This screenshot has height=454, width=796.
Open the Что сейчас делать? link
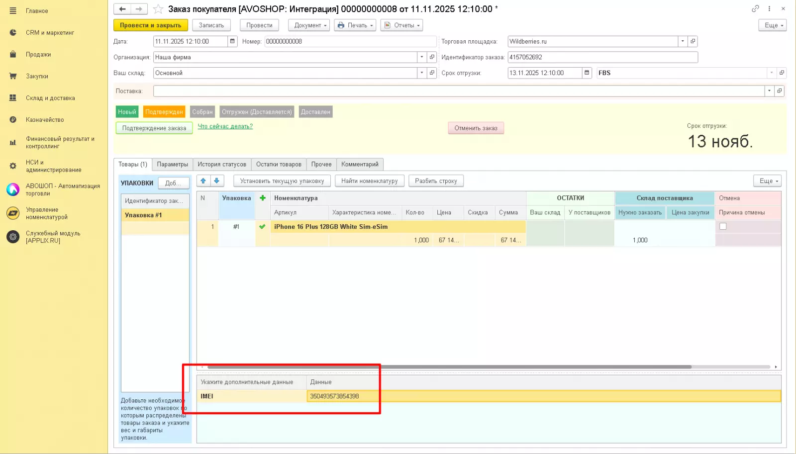pos(225,126)
